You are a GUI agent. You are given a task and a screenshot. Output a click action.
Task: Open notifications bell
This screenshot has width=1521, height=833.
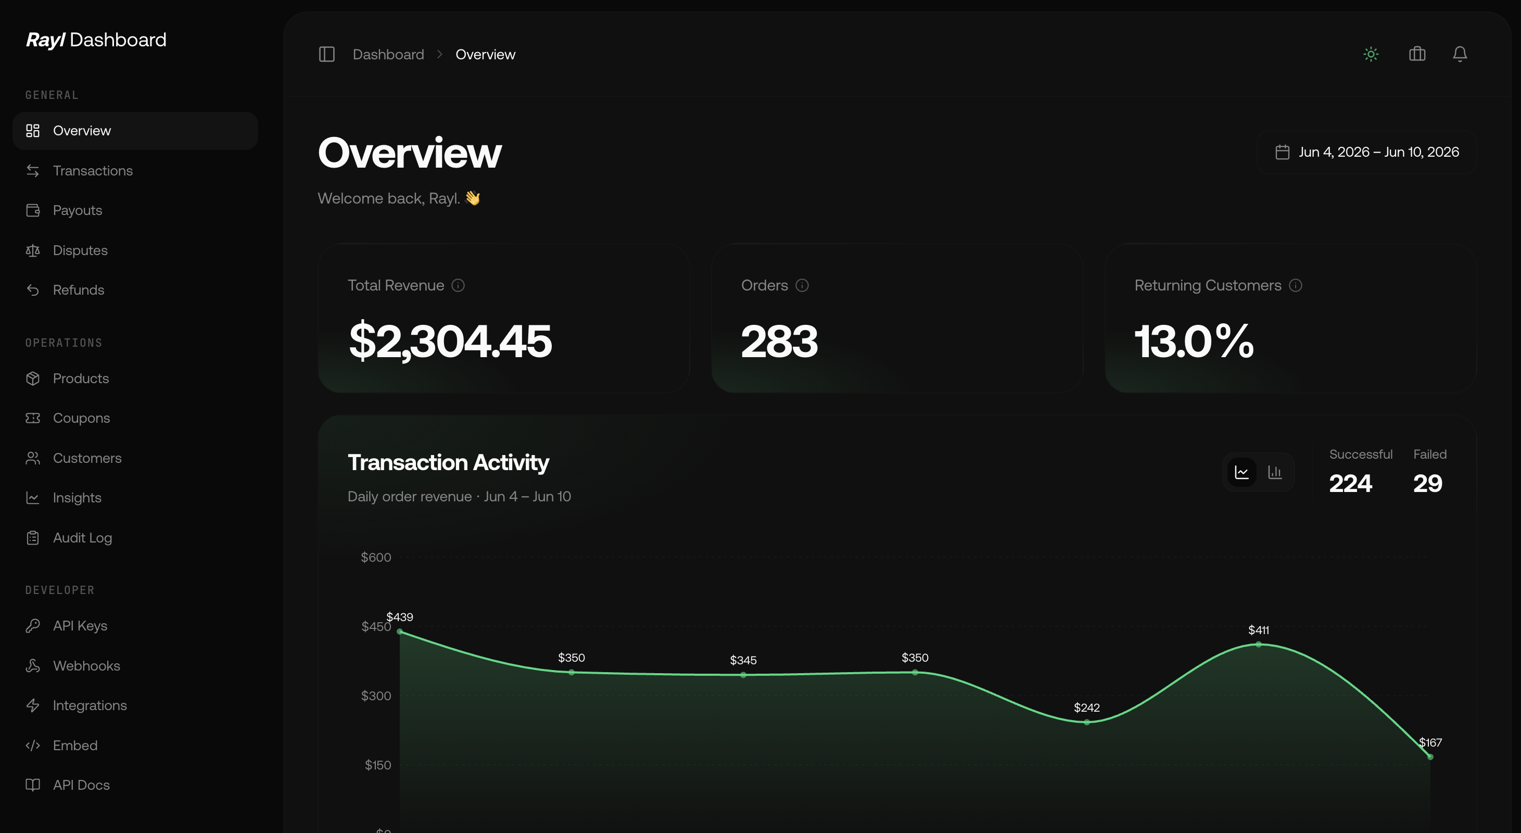(x=1460, y=54)
